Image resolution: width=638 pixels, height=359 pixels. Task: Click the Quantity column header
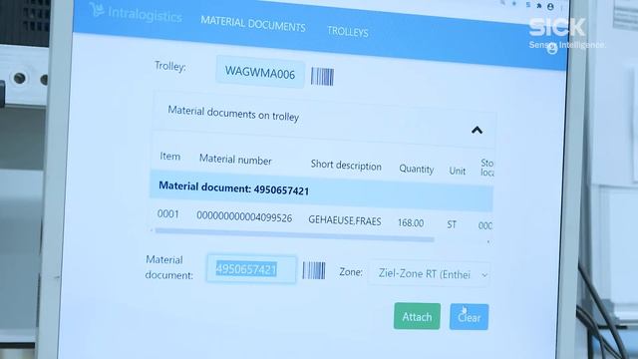[x=417, y=169]
